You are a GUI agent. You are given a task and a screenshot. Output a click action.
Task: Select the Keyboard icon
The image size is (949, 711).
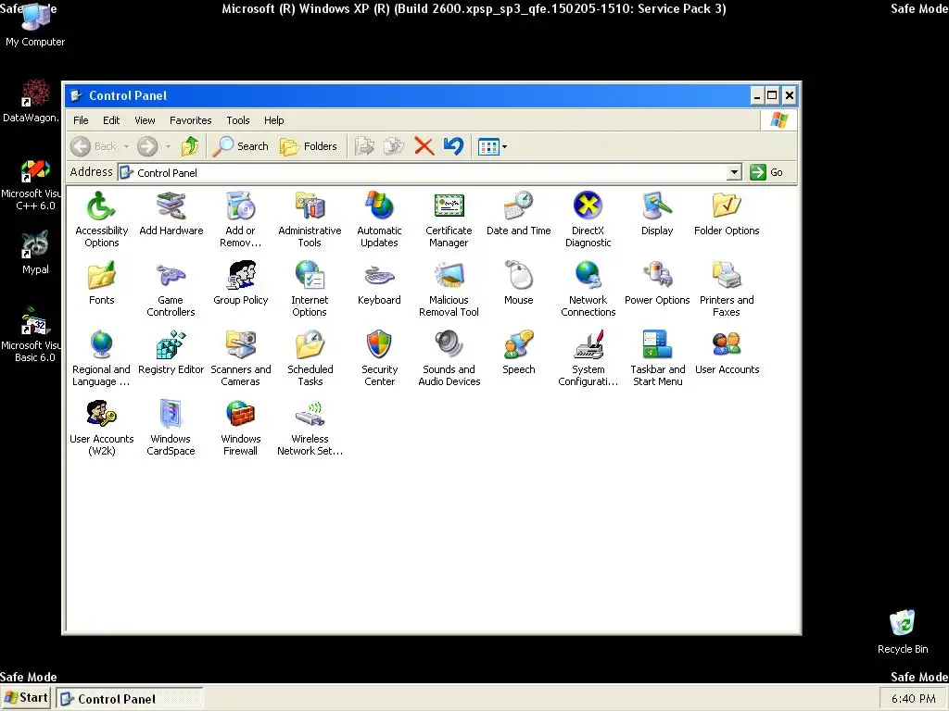379,276
